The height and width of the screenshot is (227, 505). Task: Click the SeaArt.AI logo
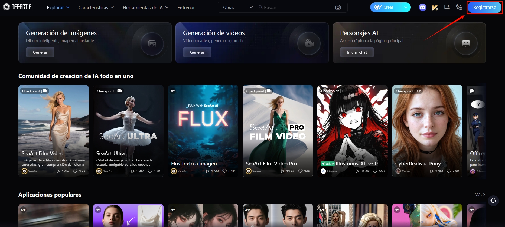coord(18,7)
